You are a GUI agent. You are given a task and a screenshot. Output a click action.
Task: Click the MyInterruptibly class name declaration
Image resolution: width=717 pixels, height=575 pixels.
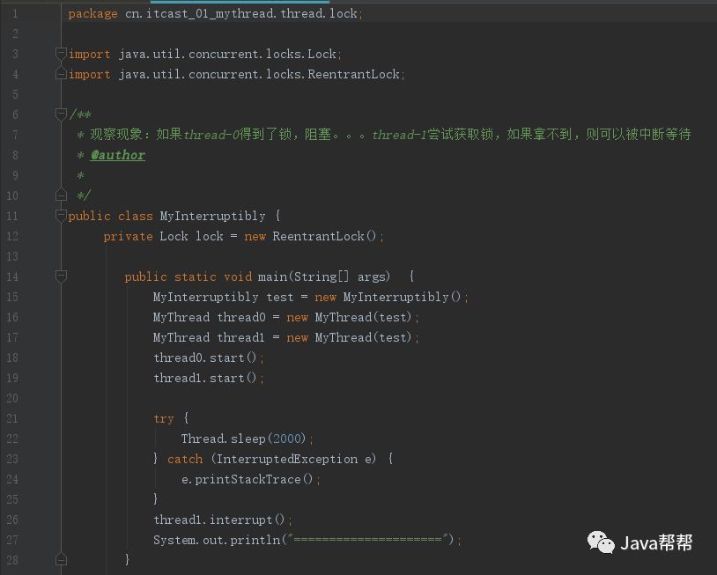(212, 216)
